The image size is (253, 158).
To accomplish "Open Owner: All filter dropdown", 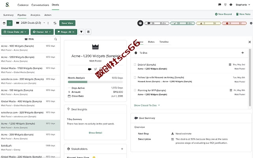I will [42, 32].
